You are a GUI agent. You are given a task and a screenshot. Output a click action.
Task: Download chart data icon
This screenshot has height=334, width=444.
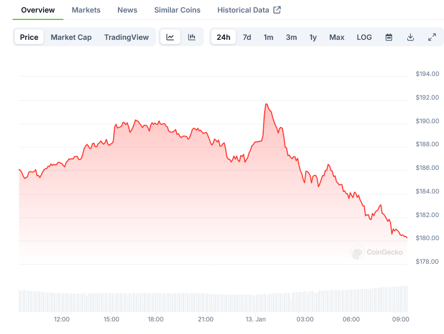pyautogui.click(x=410, y=37)
